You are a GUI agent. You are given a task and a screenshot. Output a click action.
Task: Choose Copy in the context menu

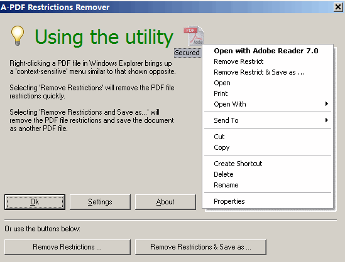click(268, 147)
